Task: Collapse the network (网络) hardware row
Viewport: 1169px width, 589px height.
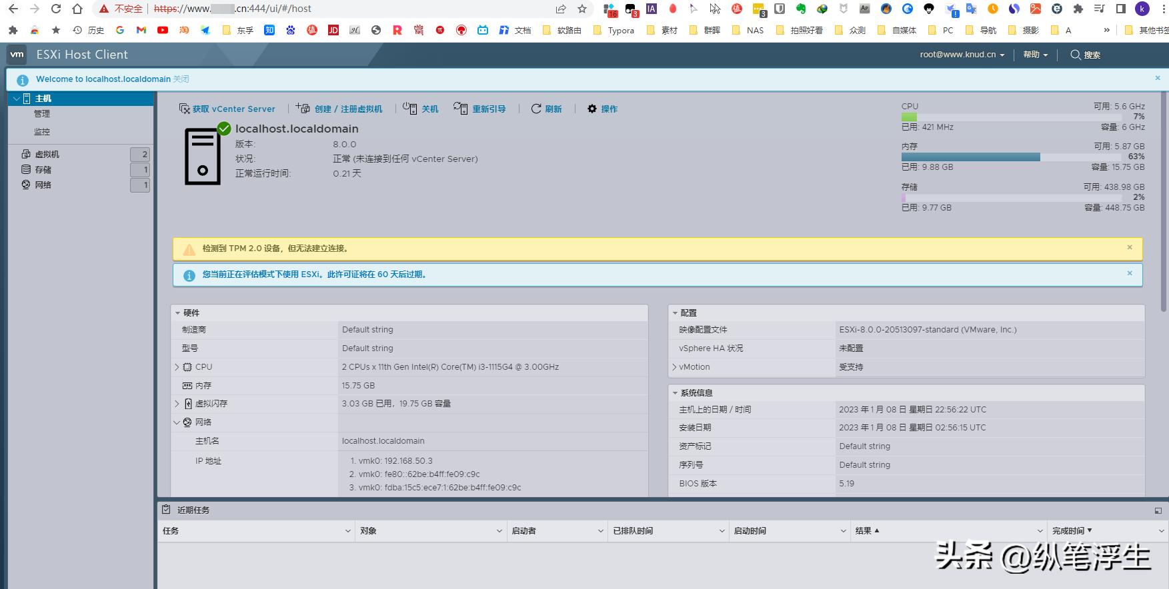Action: tap(177, 422)
